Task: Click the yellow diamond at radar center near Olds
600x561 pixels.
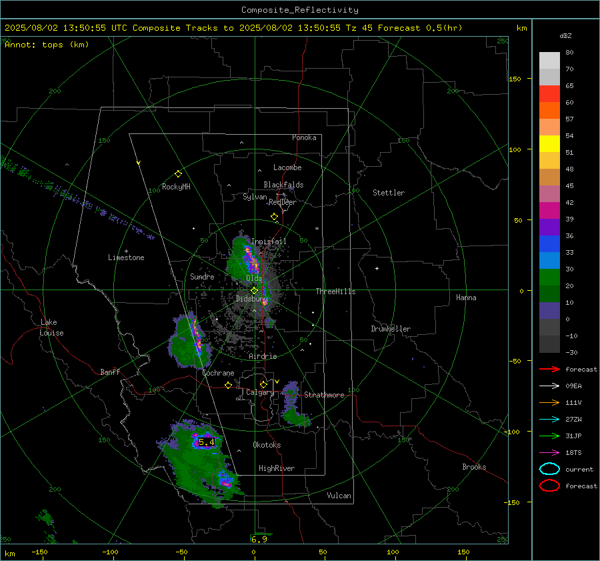Action: (255, 291)
